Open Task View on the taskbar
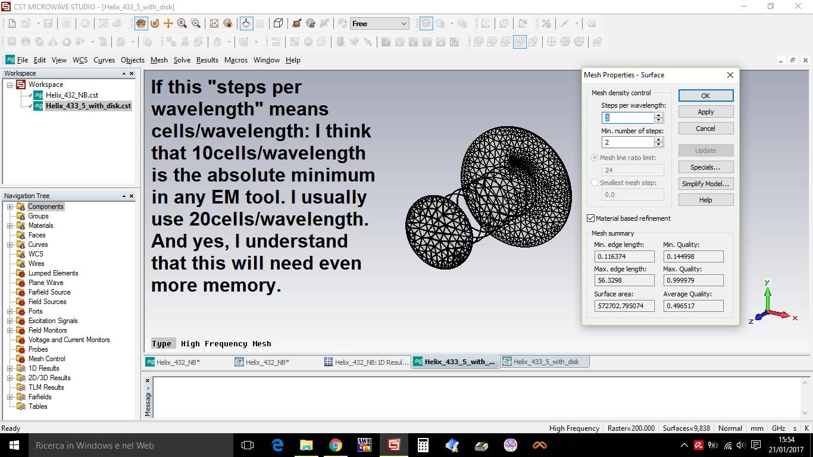 [x=248, y=445]
